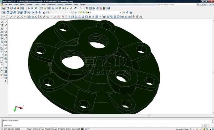The width and height of the screenshot is (214, 130).
Task: Open the QuickCalc calculator icon
Action: click(104, 8)
